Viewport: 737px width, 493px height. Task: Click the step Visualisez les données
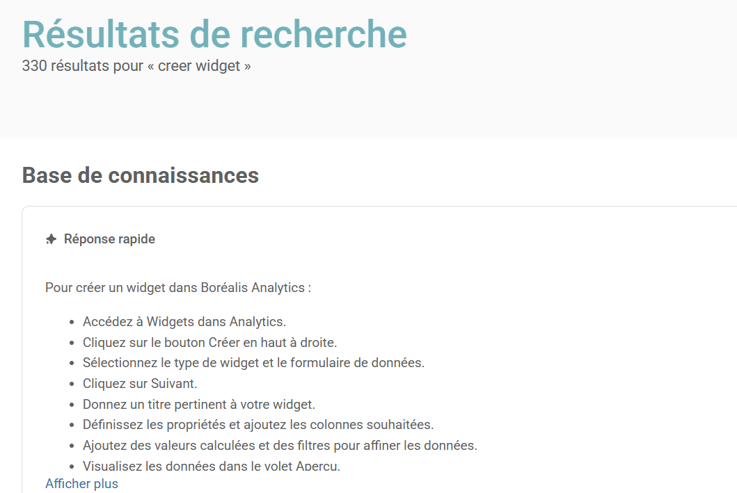coord(211,465)
